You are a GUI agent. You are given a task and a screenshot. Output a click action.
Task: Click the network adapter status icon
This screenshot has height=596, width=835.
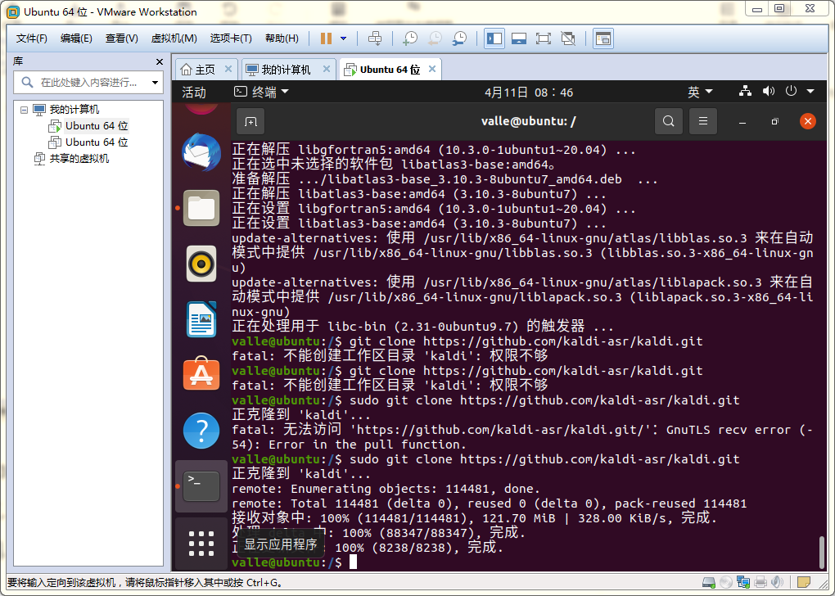pyautogui.click(x=742, y=582)
